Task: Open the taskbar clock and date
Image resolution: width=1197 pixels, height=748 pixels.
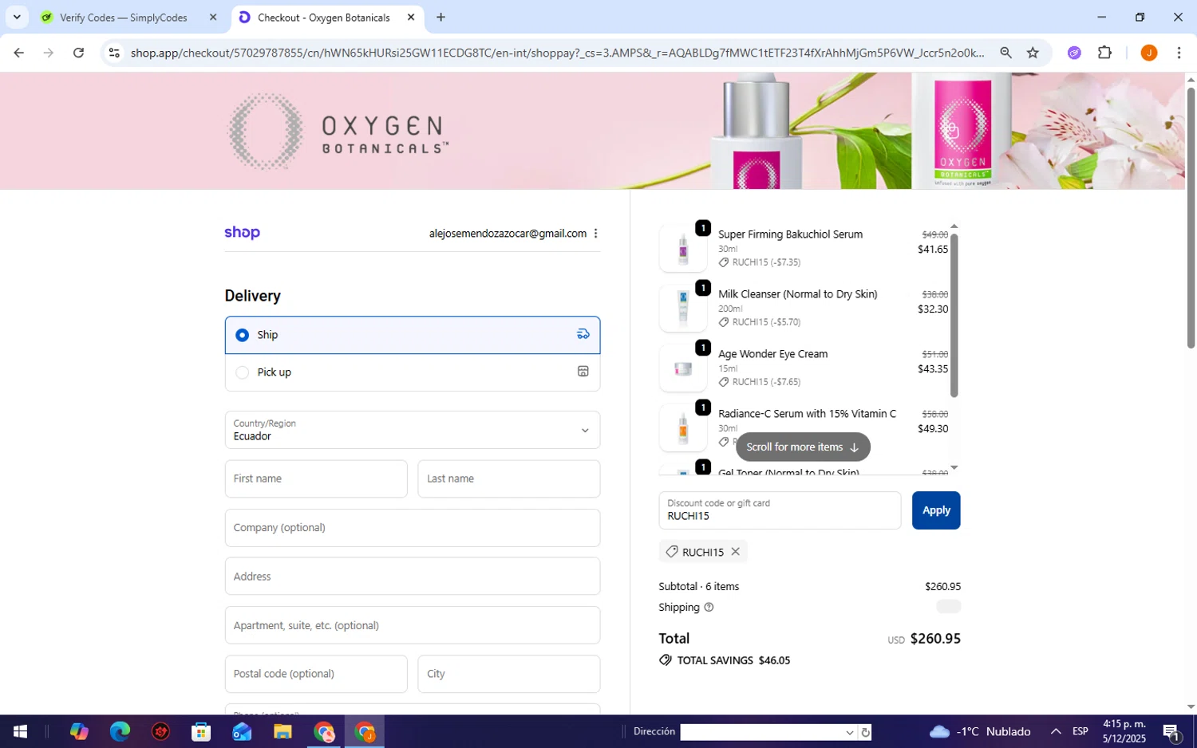Action: (1124, 731)
